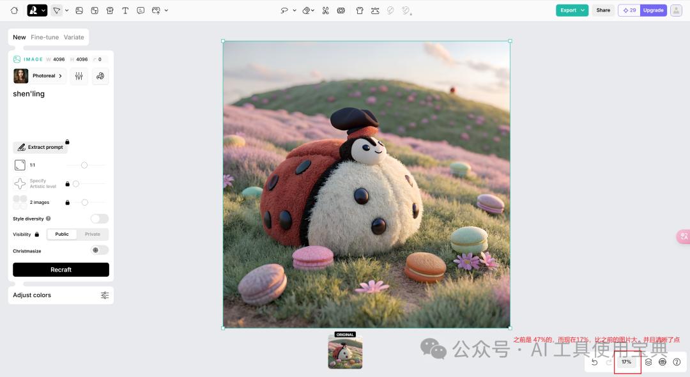The width and height of the screenshot is (690, 377).
Task: Enable the Christmasize toggle
Action: pos(99,250)
